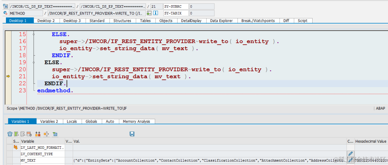Click the SY-SUBRC value field showing 0
Image resolution: width=388 pixels, height=165 pixels.
tap(202, 7)
